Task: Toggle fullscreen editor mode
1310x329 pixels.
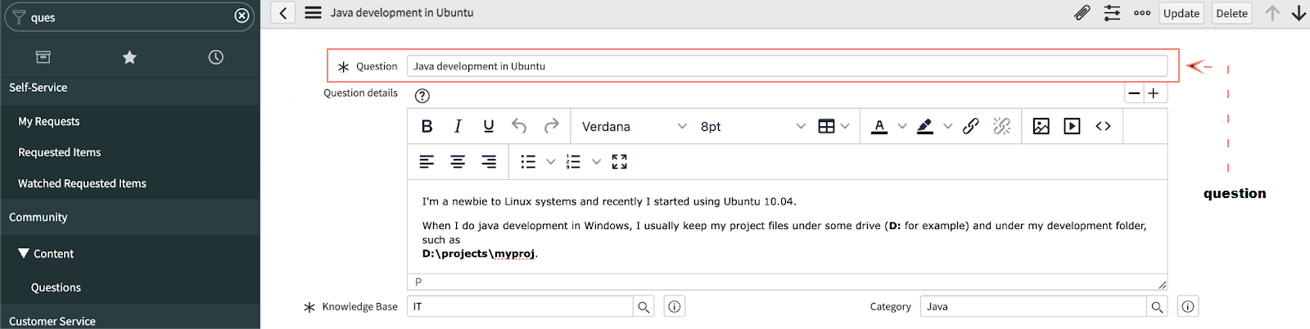Action: tap(619, 162)
